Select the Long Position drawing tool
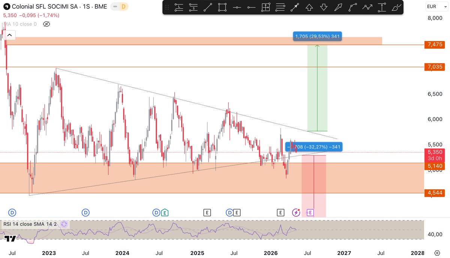Viewport: 450px width, 258px height. pos(179,7)
